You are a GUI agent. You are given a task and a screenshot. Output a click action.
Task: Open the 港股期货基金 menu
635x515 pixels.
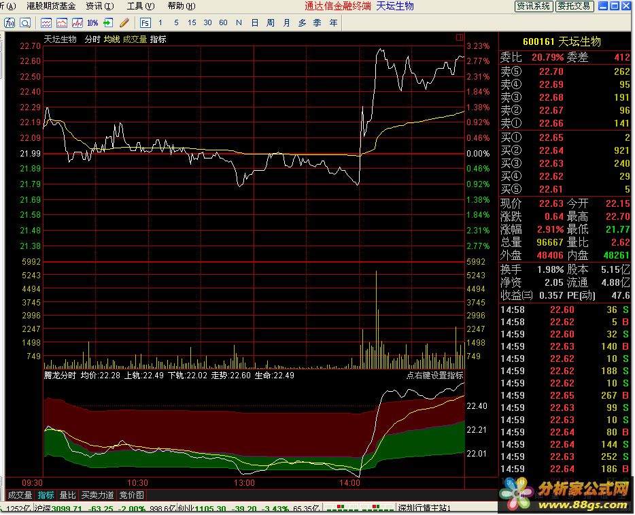tap(51, 6)
